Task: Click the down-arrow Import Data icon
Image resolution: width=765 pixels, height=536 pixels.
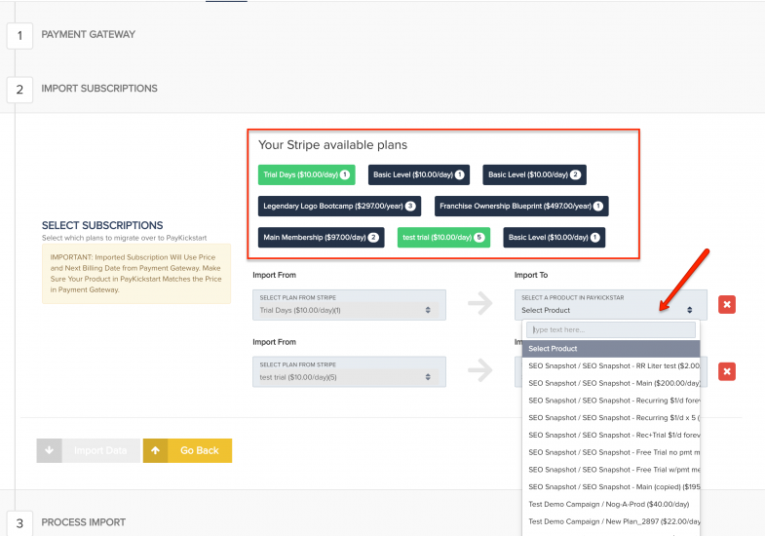Action: pos(50,451)
